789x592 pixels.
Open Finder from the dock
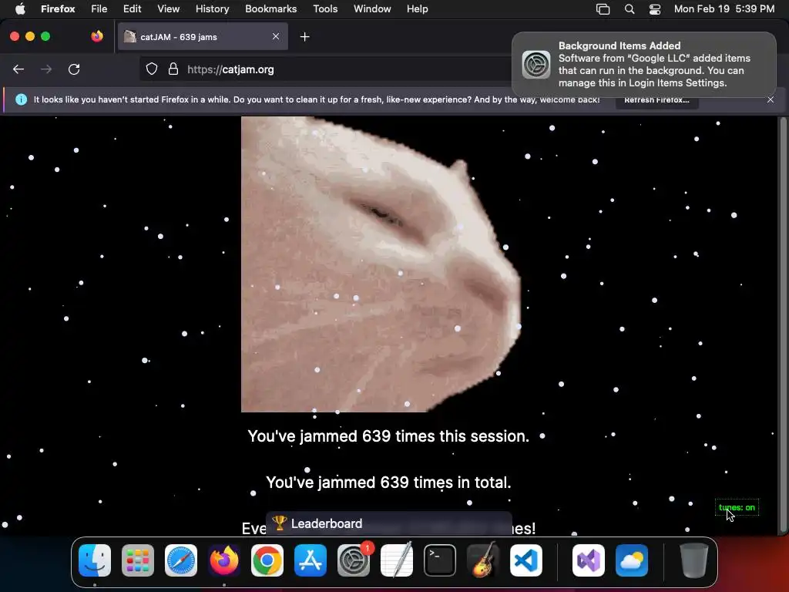click(x=95, y=560)
